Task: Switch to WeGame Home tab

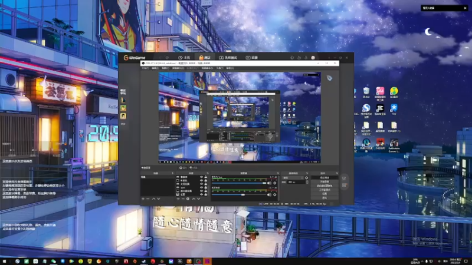Action: tap(184, 58)
